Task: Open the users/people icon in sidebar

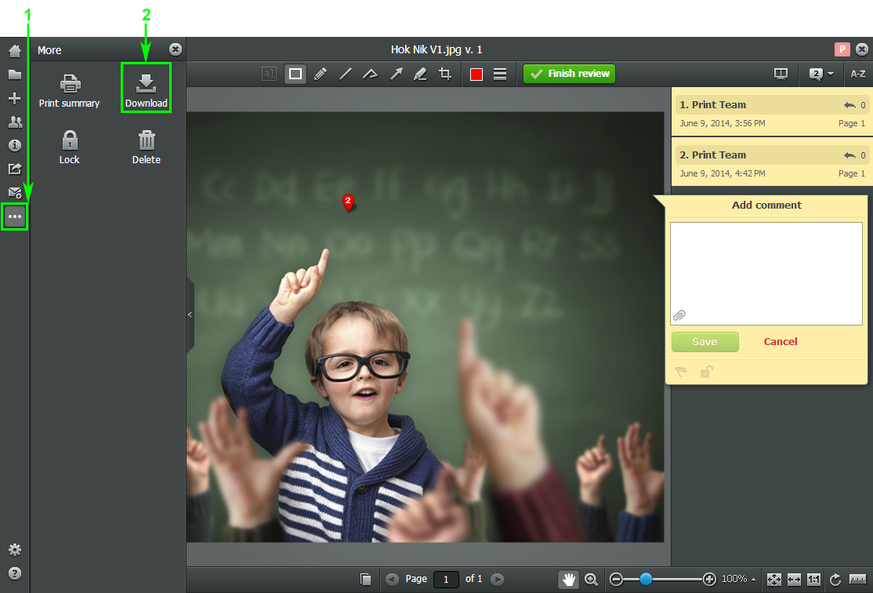Action: (14, 122)
